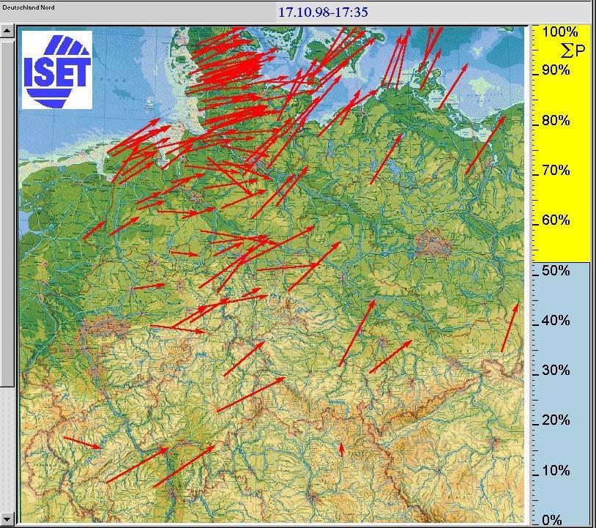The image size is (596, 528).
Task: Click the 100% mark on power scale
Action: (561, 32)
